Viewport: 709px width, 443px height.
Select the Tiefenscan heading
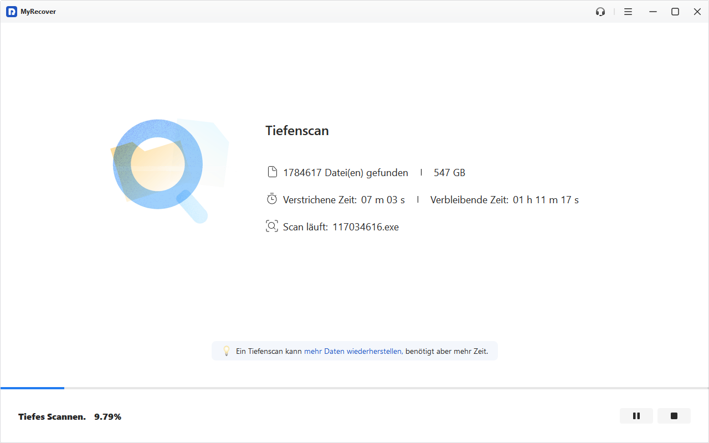[297, 131]
